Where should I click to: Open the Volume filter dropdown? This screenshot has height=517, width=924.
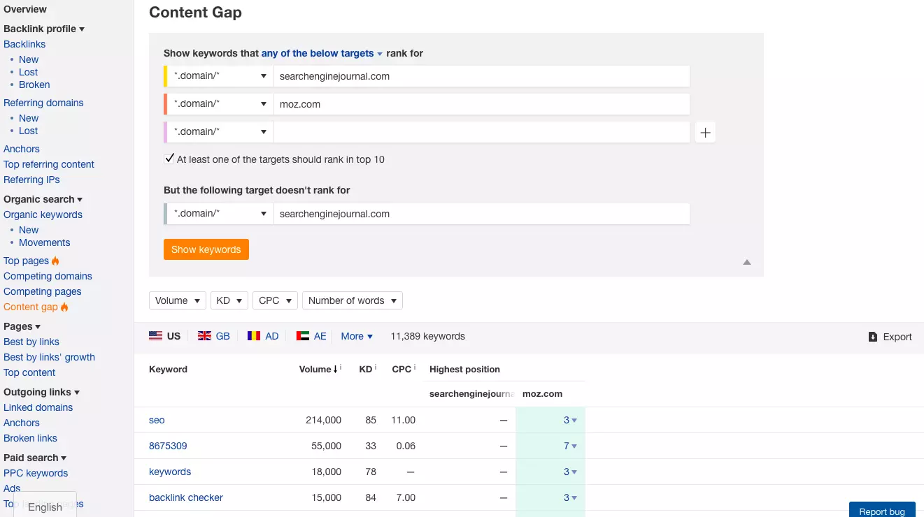(178, 300)
